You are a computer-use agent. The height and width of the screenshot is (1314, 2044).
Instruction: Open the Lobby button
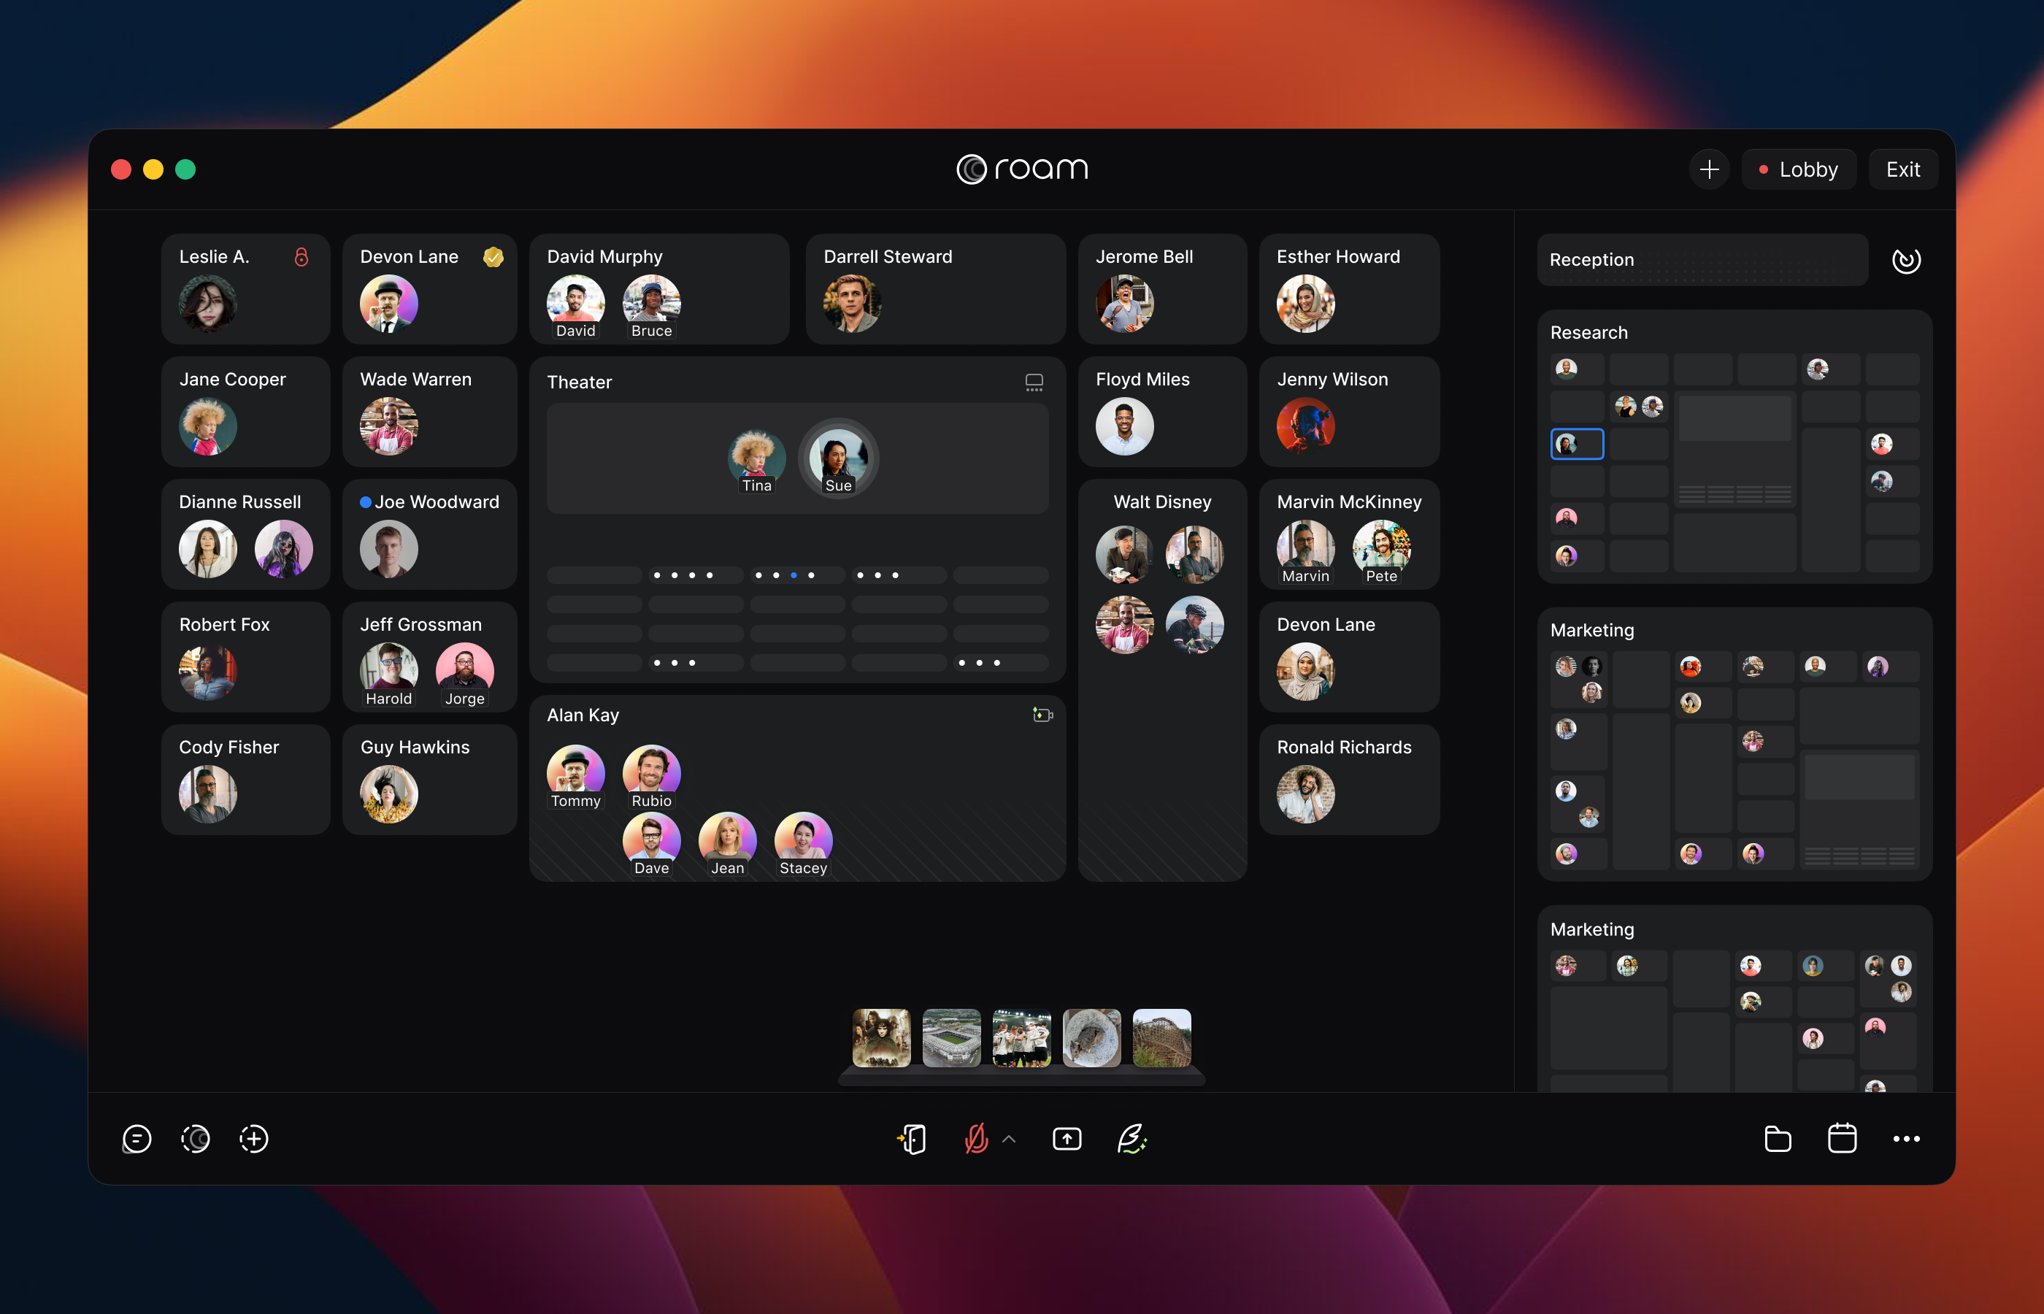coord(1798,170)
